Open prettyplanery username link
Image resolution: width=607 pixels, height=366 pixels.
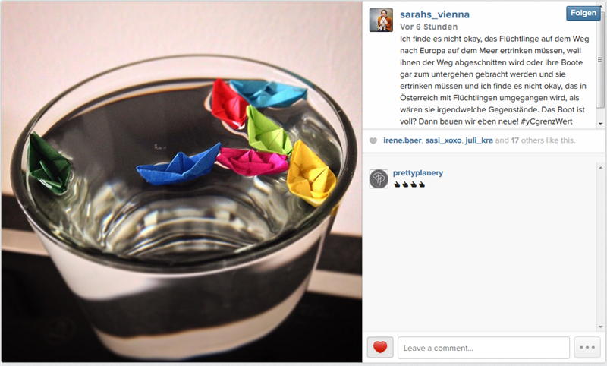point(418,173)
